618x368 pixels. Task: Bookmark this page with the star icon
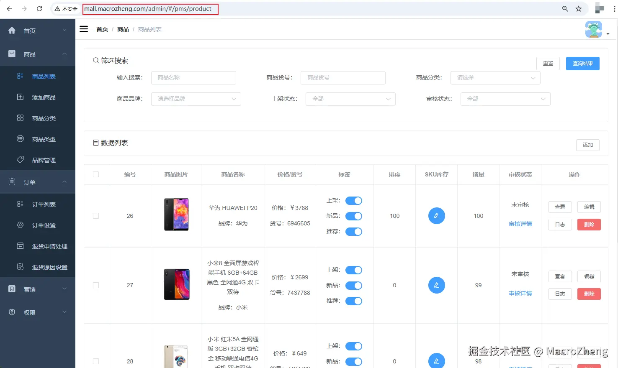[x=579, y=9]
